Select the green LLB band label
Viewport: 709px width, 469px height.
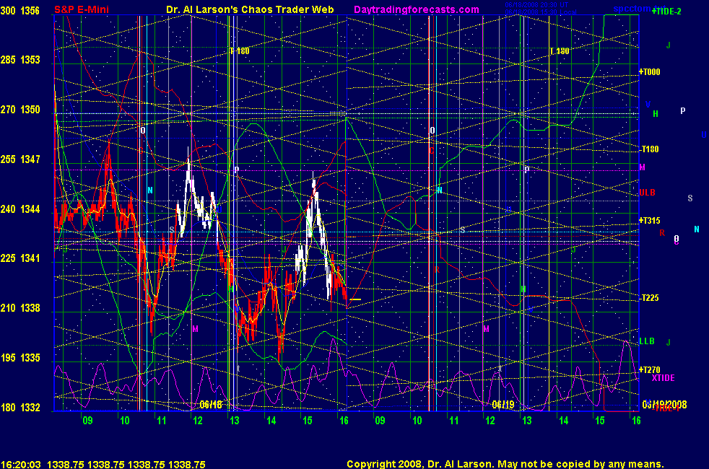point(647,341)
